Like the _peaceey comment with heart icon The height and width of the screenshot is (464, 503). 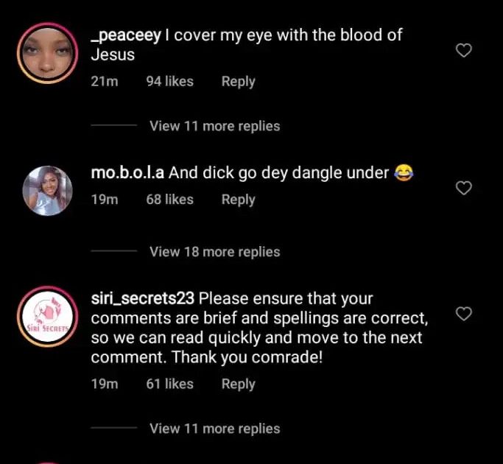coord(463,51)
